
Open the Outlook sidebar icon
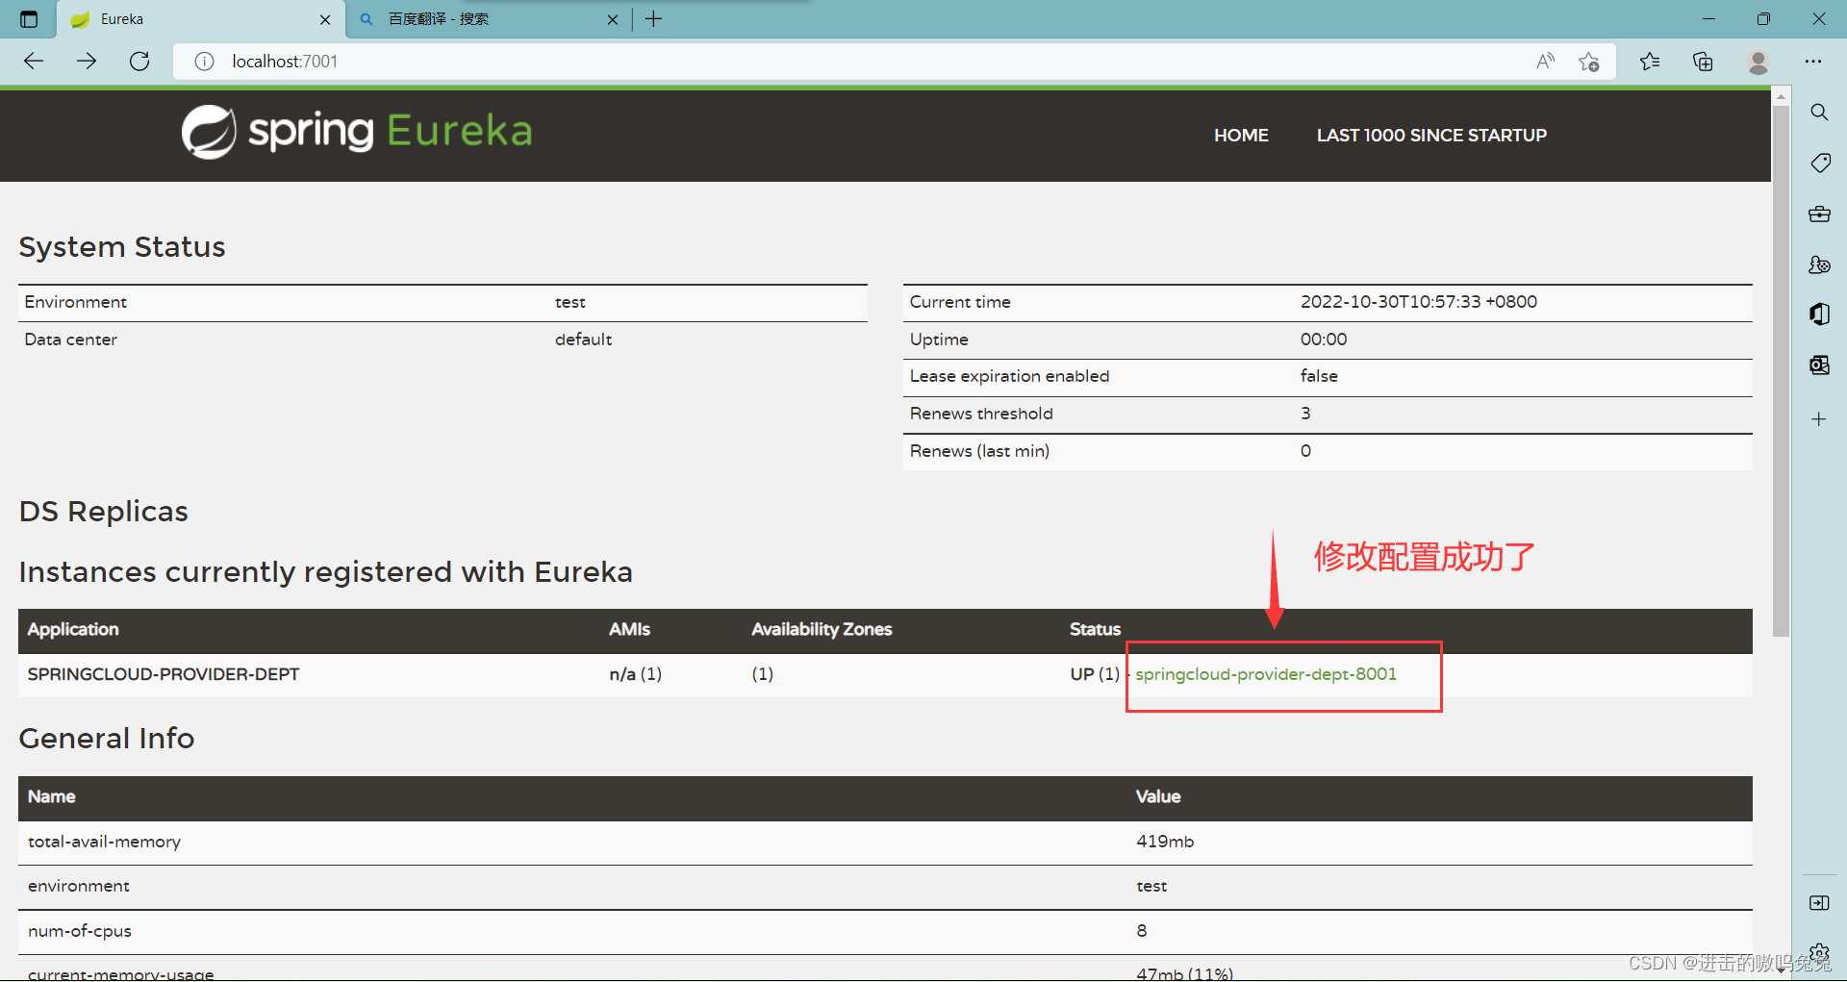1819,365
